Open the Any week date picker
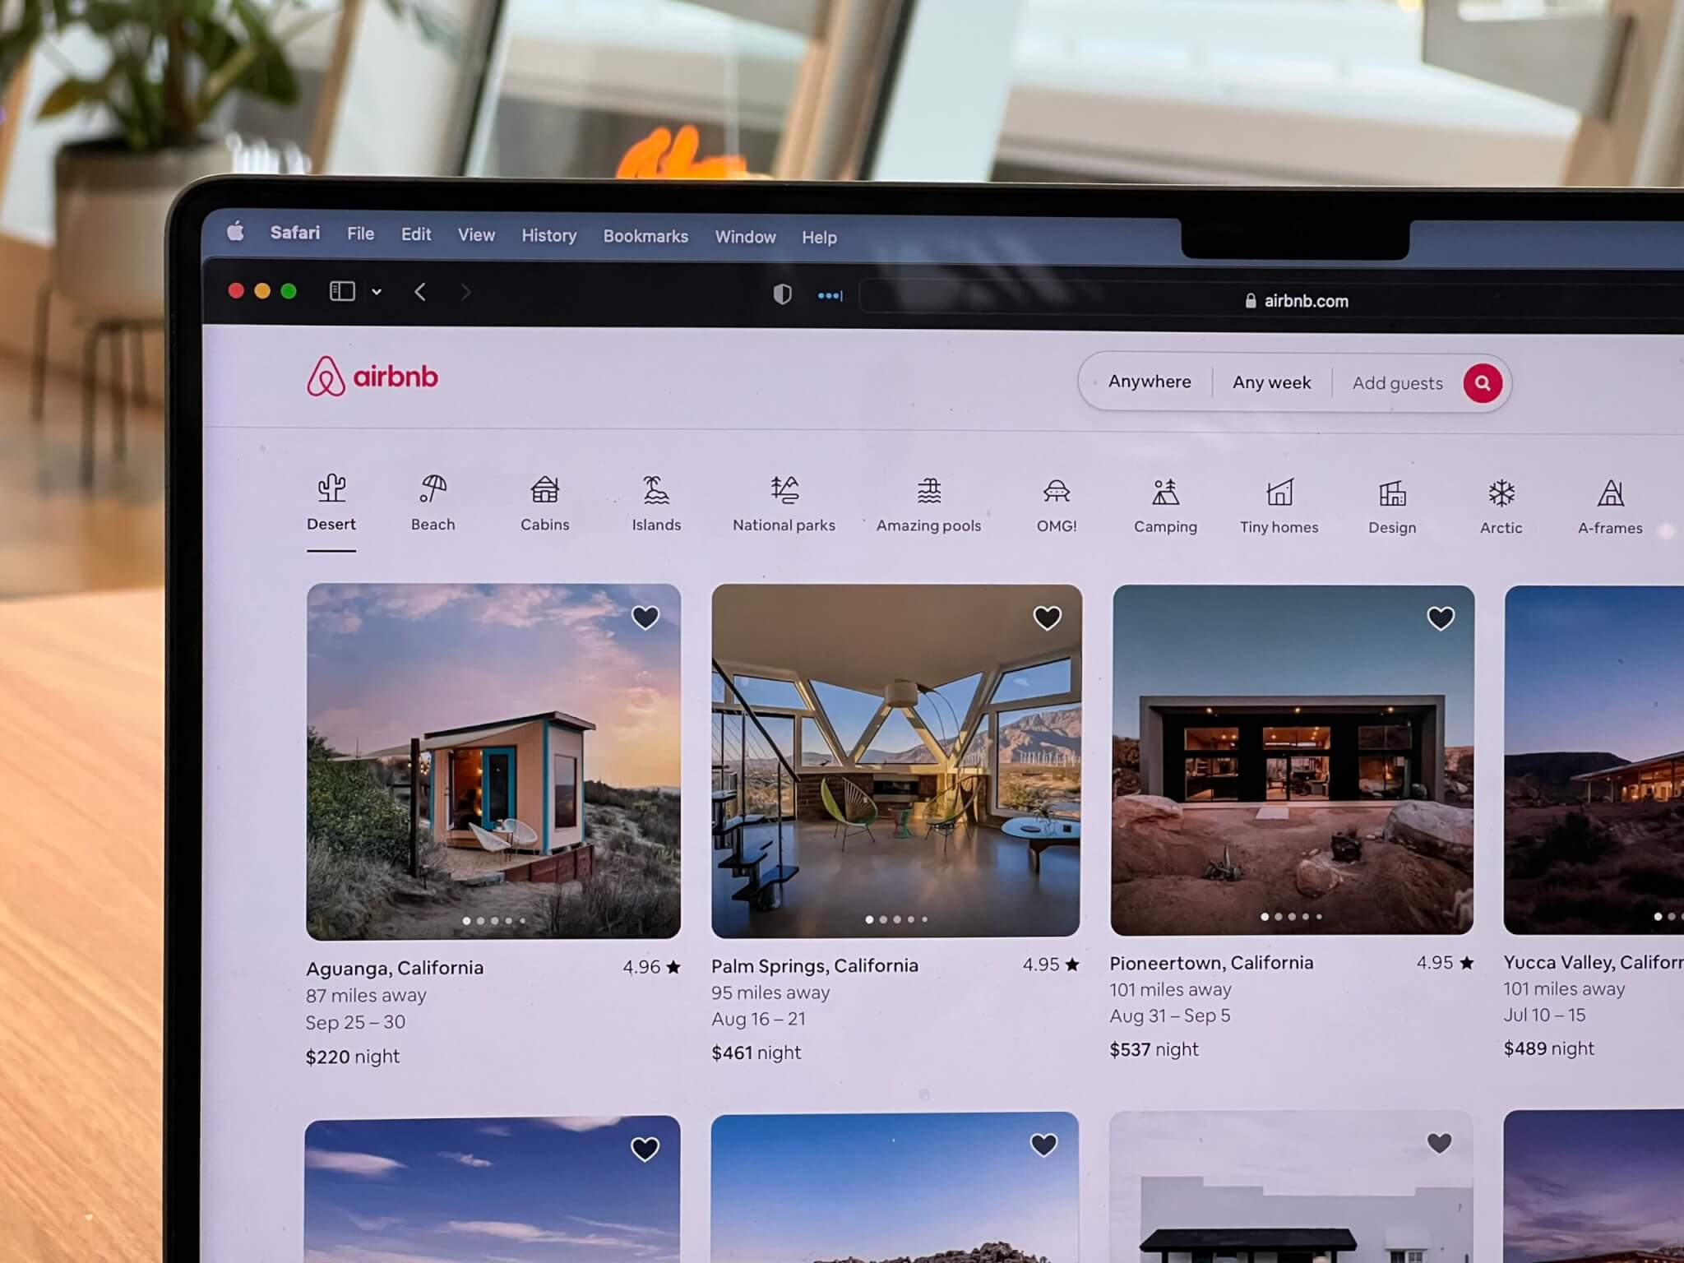The height and width of the screenshot is (1263, 1684). pos(1270,382)
